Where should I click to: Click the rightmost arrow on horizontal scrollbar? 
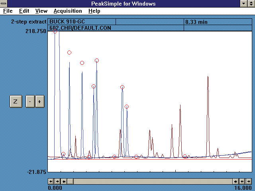tap(249, 181)
